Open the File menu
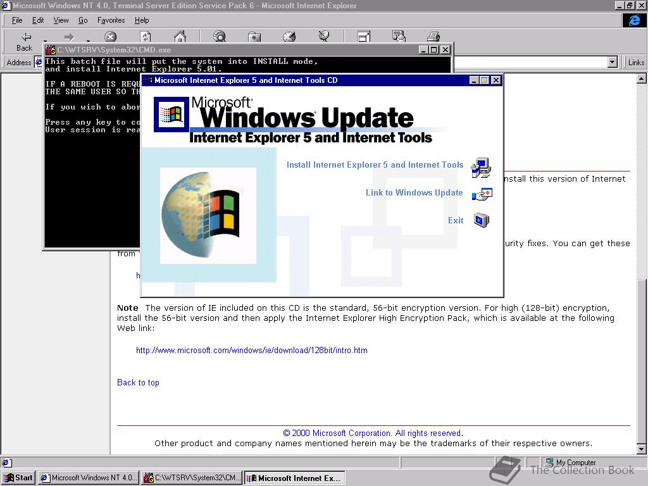The image size is (648, 486). click(17, 20)
